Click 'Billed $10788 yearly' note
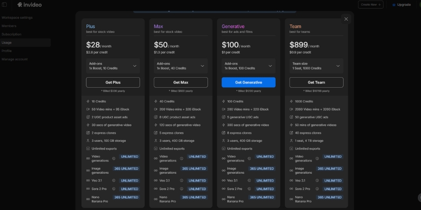The height and width of the screenshot is (210, 421). click(x=316, y=91)
